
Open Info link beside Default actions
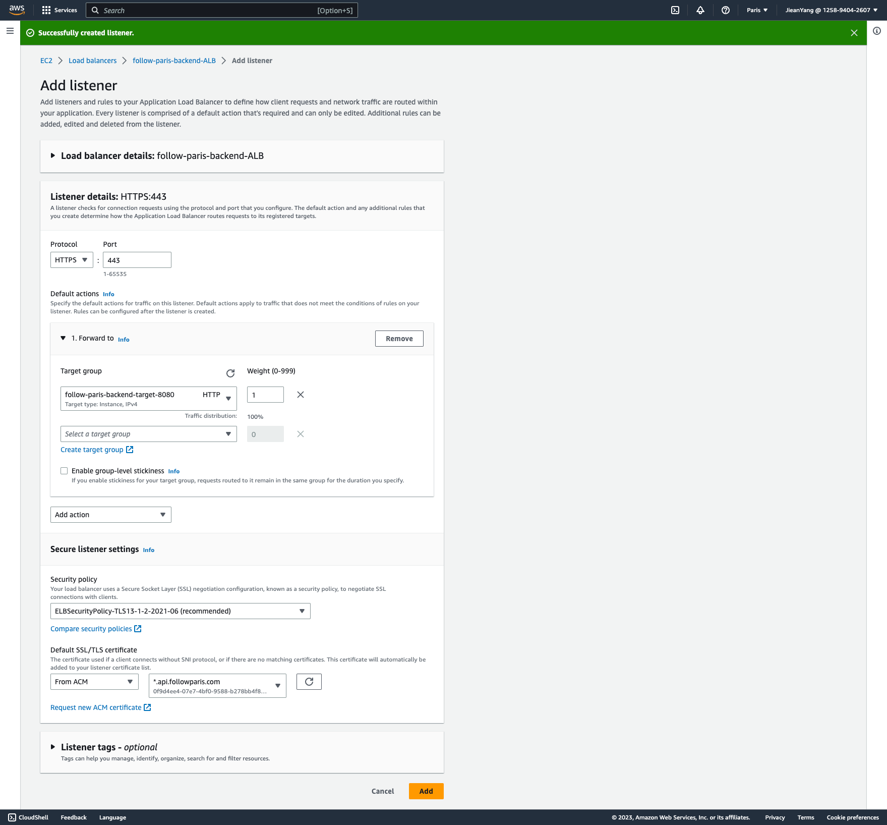coord(108,294)
